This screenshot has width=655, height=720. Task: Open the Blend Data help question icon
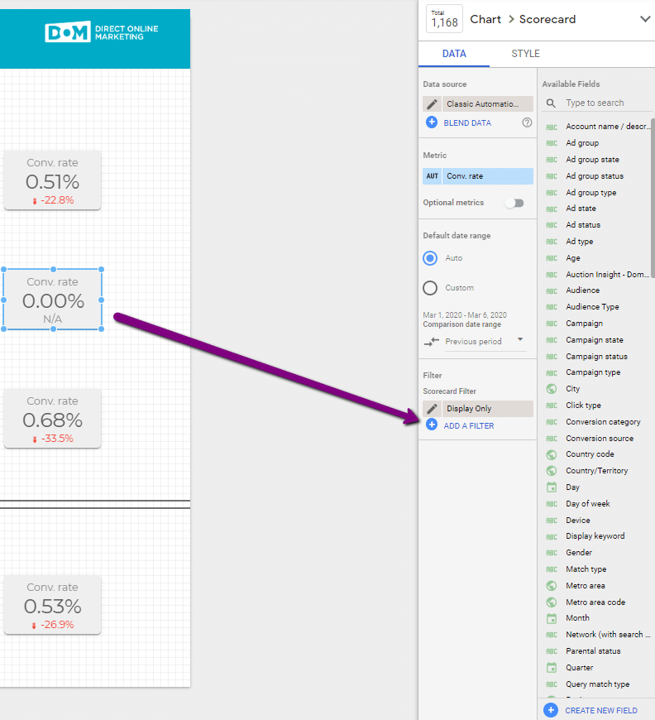pyautogui.click(x=527, y=122)
